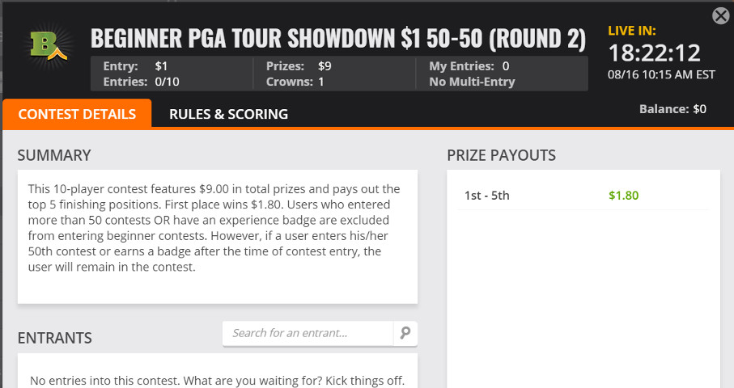Click the Summary description text box
734x388 pixels.
coord(217,237)
